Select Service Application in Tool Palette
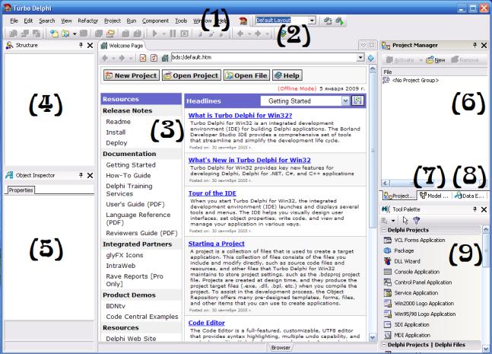The width and height of the screenshot is (492, 354). pos(416,293)
